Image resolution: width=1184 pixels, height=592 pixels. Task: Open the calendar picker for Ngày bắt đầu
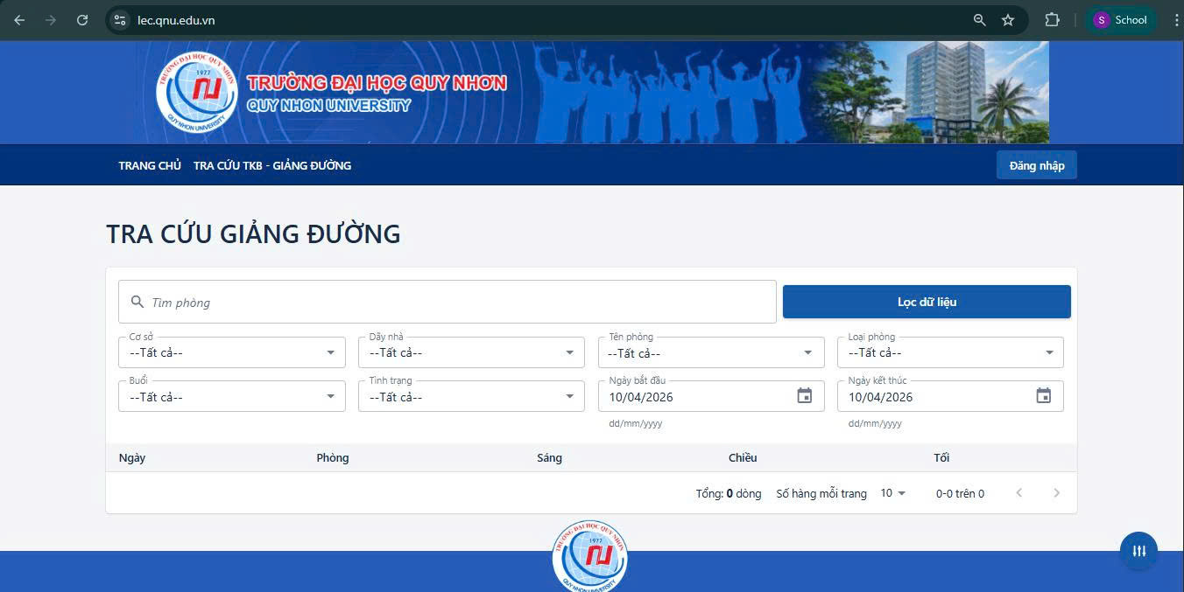click(x=804, y=396)
